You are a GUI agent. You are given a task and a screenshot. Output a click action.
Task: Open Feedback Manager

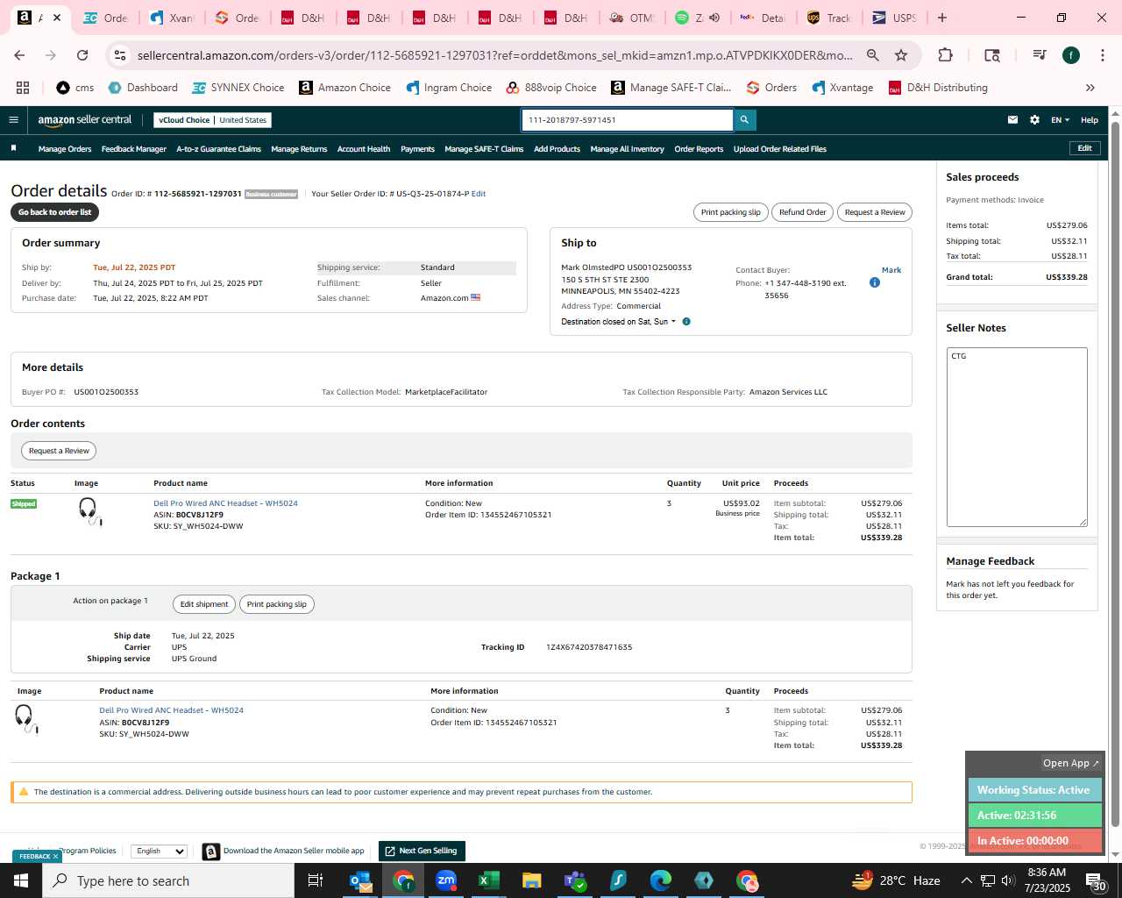pyautogui.click(x=133, y=149)
